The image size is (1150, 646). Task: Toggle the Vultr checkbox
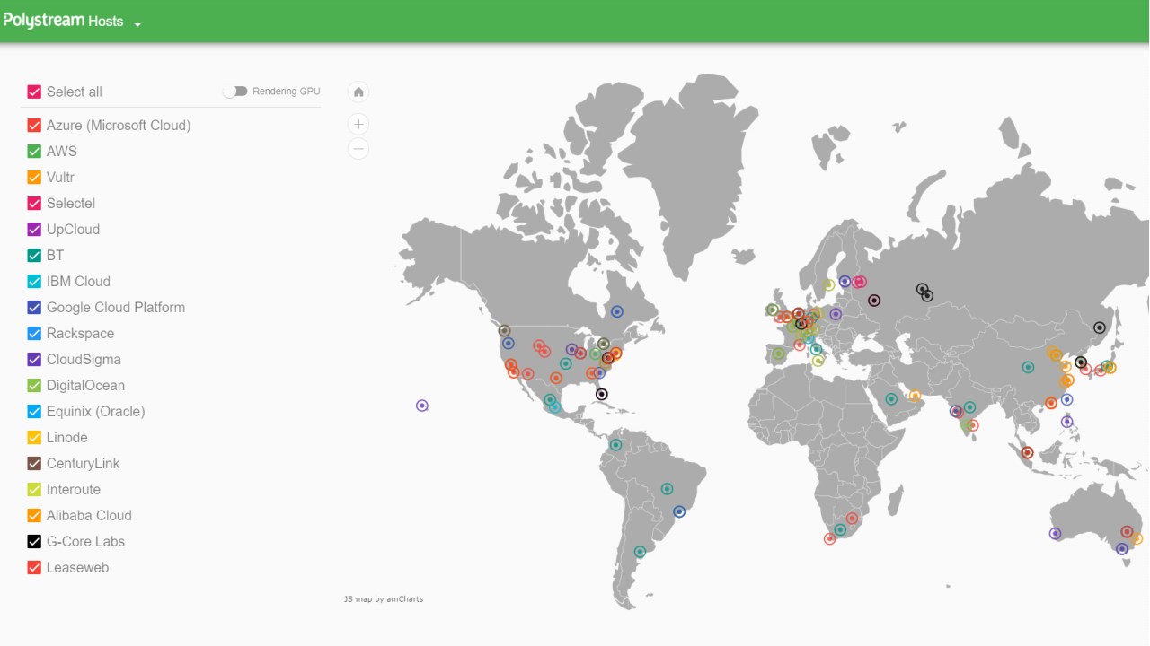[34, 178]
